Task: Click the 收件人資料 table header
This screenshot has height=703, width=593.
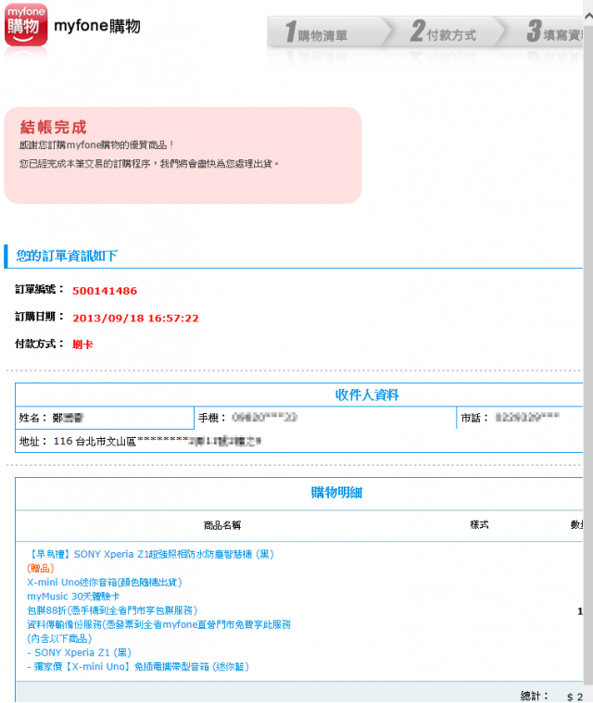Action: coord(367,395)
